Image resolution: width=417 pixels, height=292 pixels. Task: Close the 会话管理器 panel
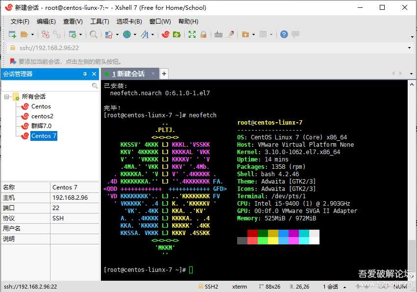tap(94, 74)
